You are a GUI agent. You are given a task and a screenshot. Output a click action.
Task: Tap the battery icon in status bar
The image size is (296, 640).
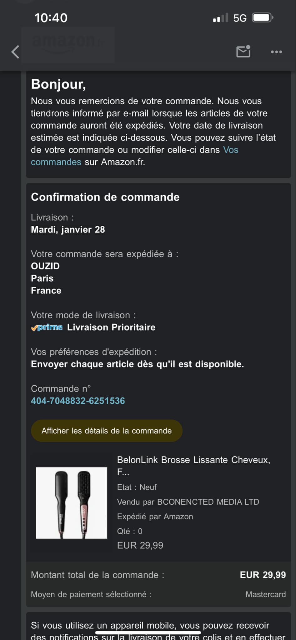pyautogui.click(x=263, y=18)
